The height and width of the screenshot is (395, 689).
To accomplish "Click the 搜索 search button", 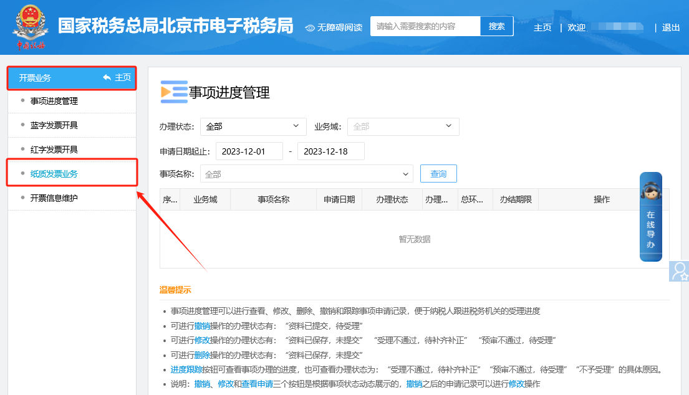I will click(x=496, y=26).
